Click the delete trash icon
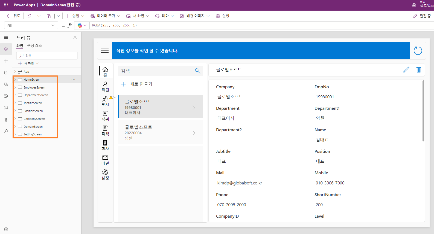Screen dimensions: 434x234 pos(418,70)
